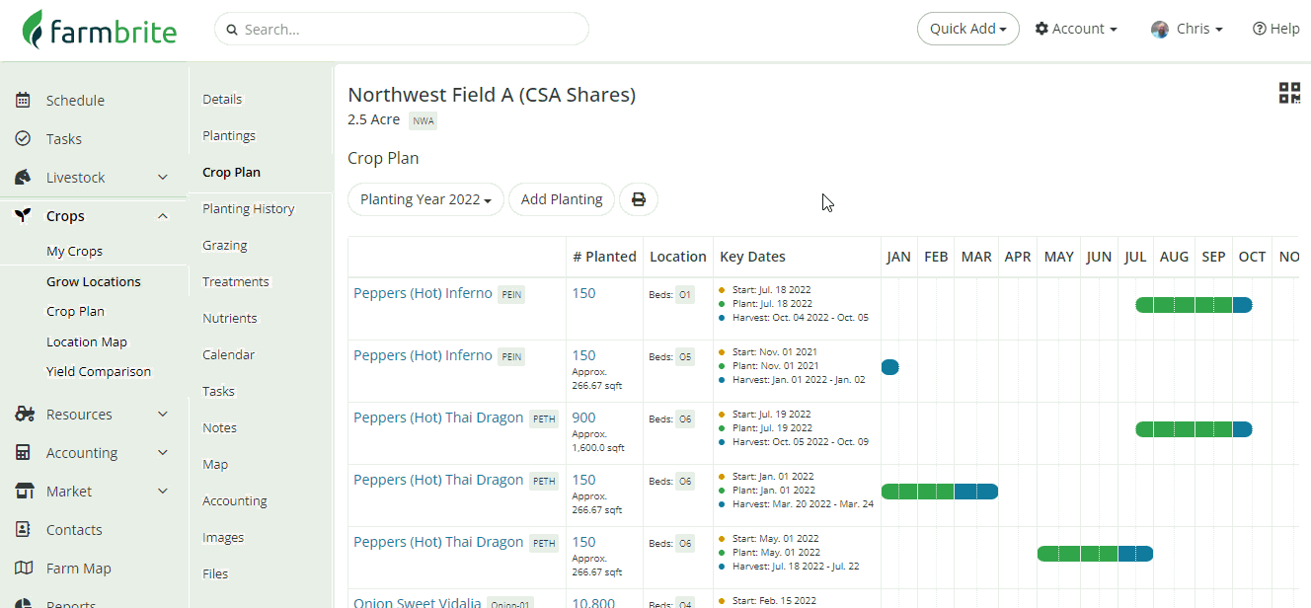Open the Onion Sweet Vidalia planting link

[418, 601]
